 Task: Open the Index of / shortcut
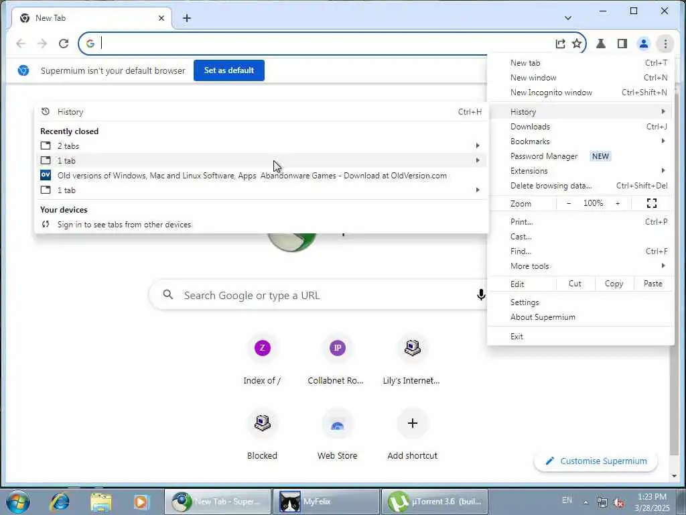tap(262, 360)
